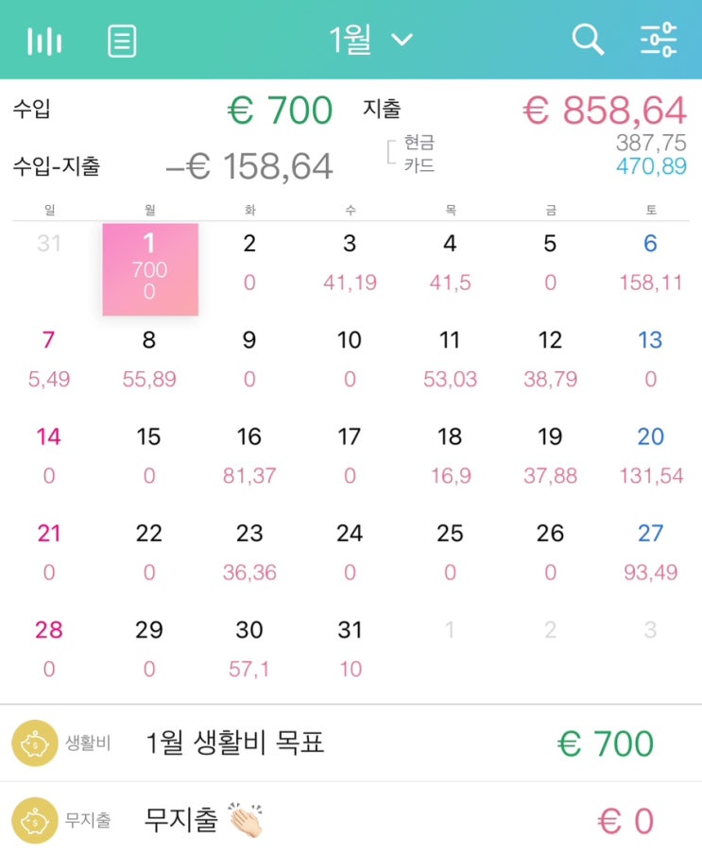Tap the piggy bank icon for 생활비

pos(35,743)
